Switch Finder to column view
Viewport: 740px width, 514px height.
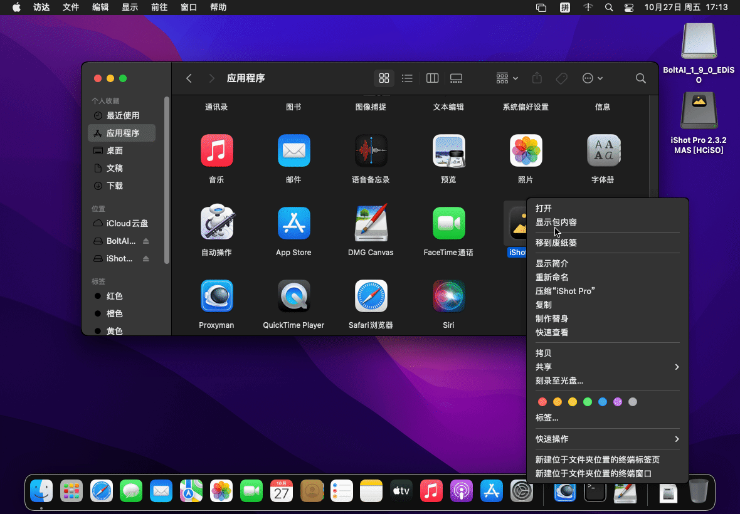coord(431,78)
